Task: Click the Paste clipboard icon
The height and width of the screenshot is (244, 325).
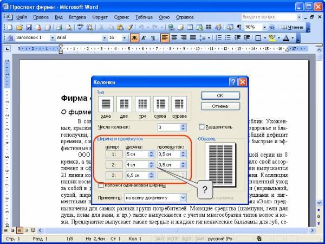Action: [x=120, y=28]
